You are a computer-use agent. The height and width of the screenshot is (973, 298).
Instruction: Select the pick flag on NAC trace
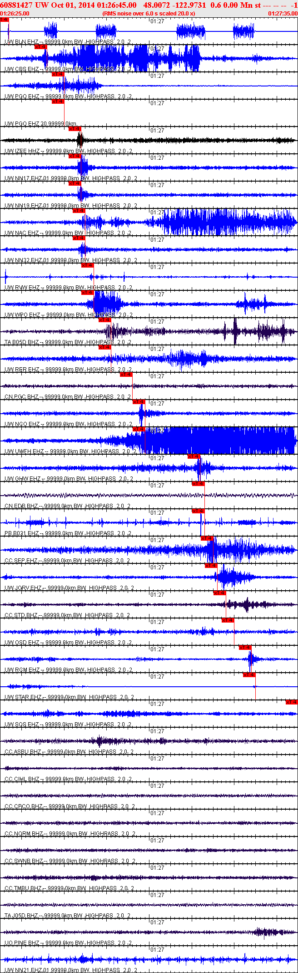click(79, 211)
